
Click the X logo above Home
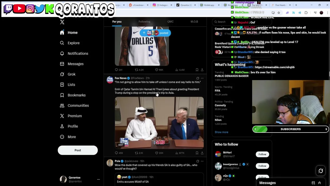(62, 22)
